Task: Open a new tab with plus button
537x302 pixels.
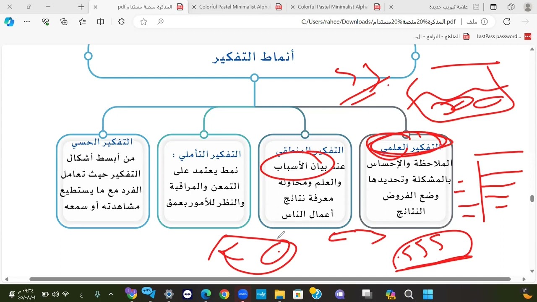Action: (x=81, y=7)
